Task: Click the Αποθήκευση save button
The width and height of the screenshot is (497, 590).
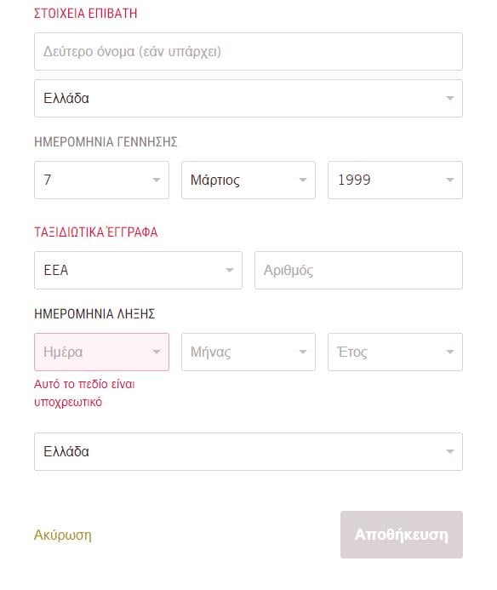Action: 402,535
